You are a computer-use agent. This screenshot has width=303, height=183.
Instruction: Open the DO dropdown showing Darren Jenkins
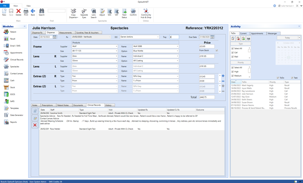(139, 37)
